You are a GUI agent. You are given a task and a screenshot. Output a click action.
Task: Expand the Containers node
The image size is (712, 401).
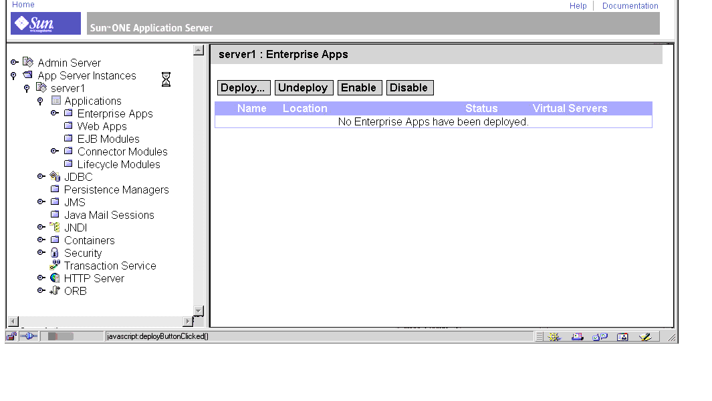click(x=41, y=240)
